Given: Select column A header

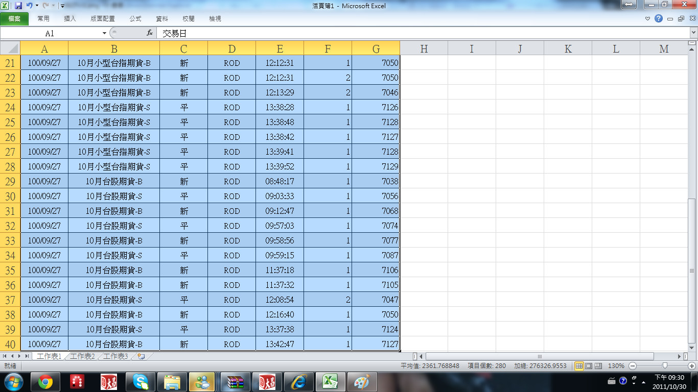Looking at the screenshot, I should [44, 48].
